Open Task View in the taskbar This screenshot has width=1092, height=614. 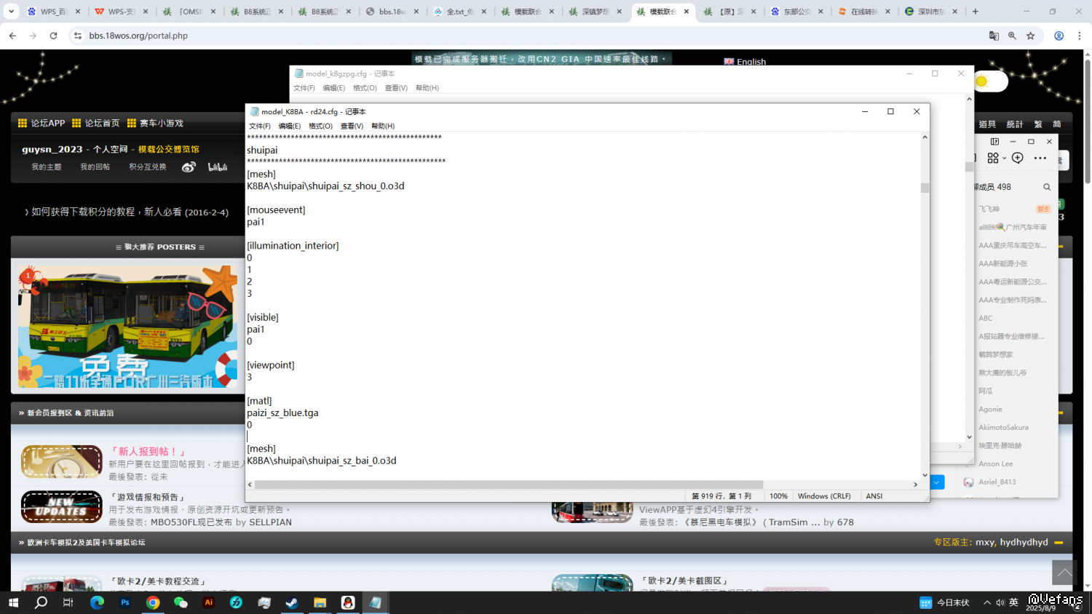point(68,602)
